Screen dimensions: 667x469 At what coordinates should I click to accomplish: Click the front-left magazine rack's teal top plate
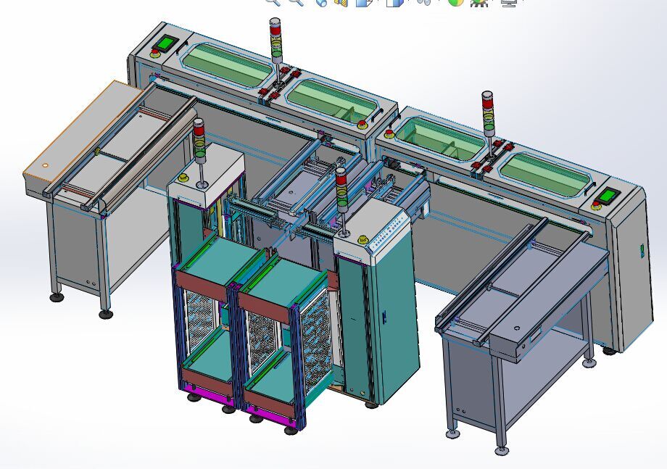coord(216,255)
